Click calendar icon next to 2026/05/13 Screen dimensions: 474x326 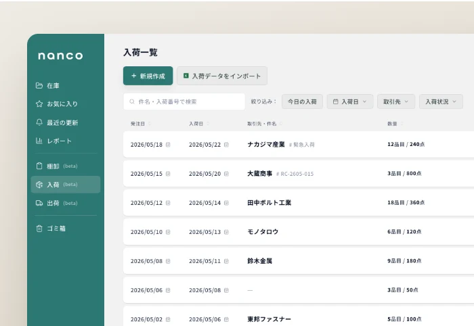tap(226, 232)
